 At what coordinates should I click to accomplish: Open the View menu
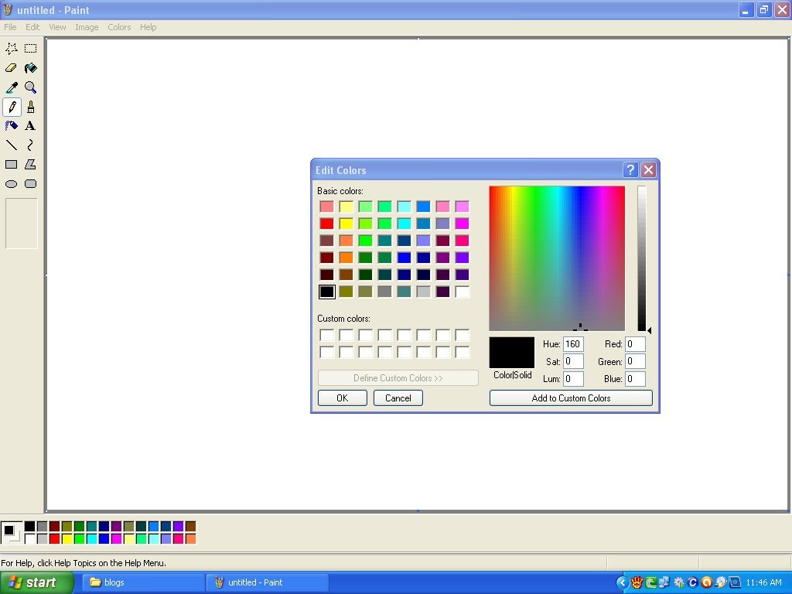tap(57, 27)
